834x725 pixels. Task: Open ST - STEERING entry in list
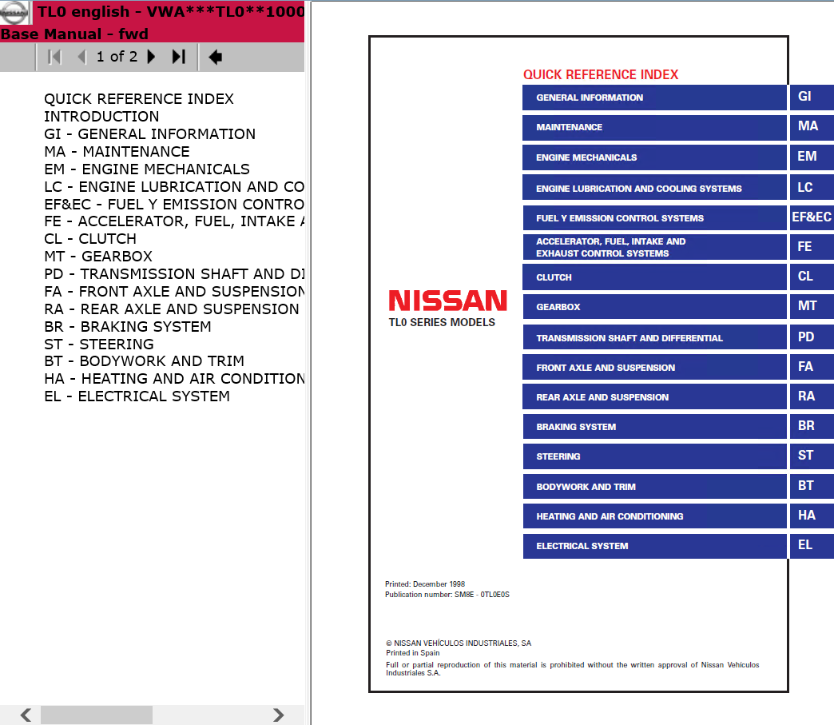[x=99, y=345]
